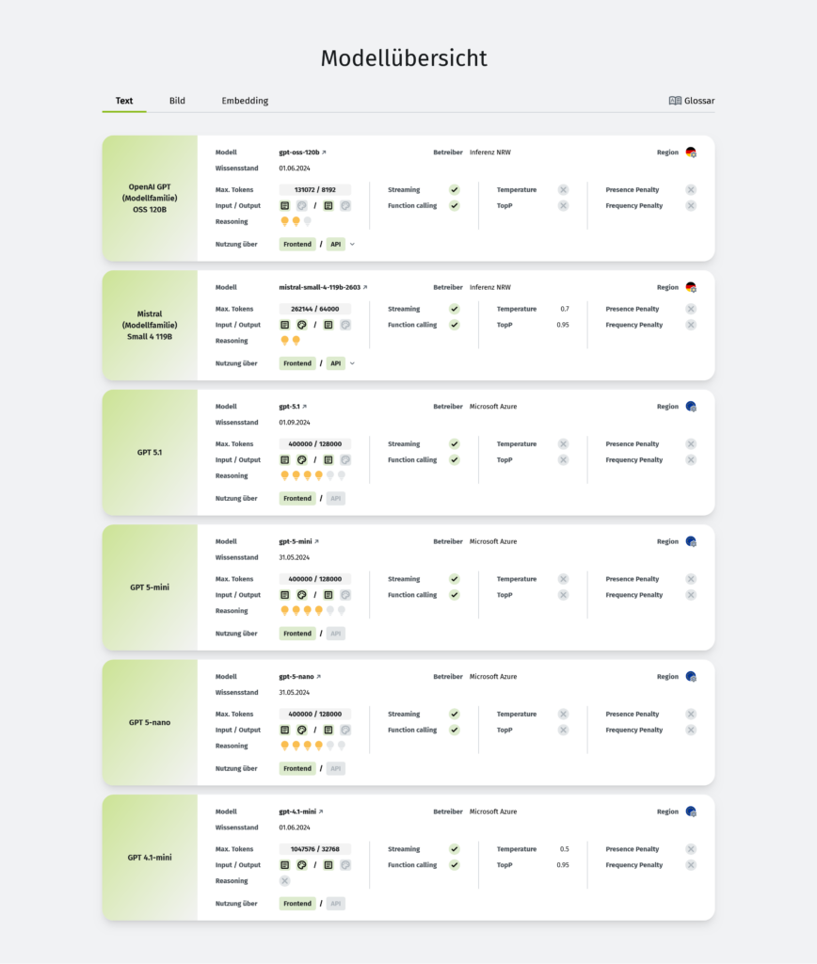Switch to the Embedding tab
Screen dimensions: 817x964
pos(245,101)
